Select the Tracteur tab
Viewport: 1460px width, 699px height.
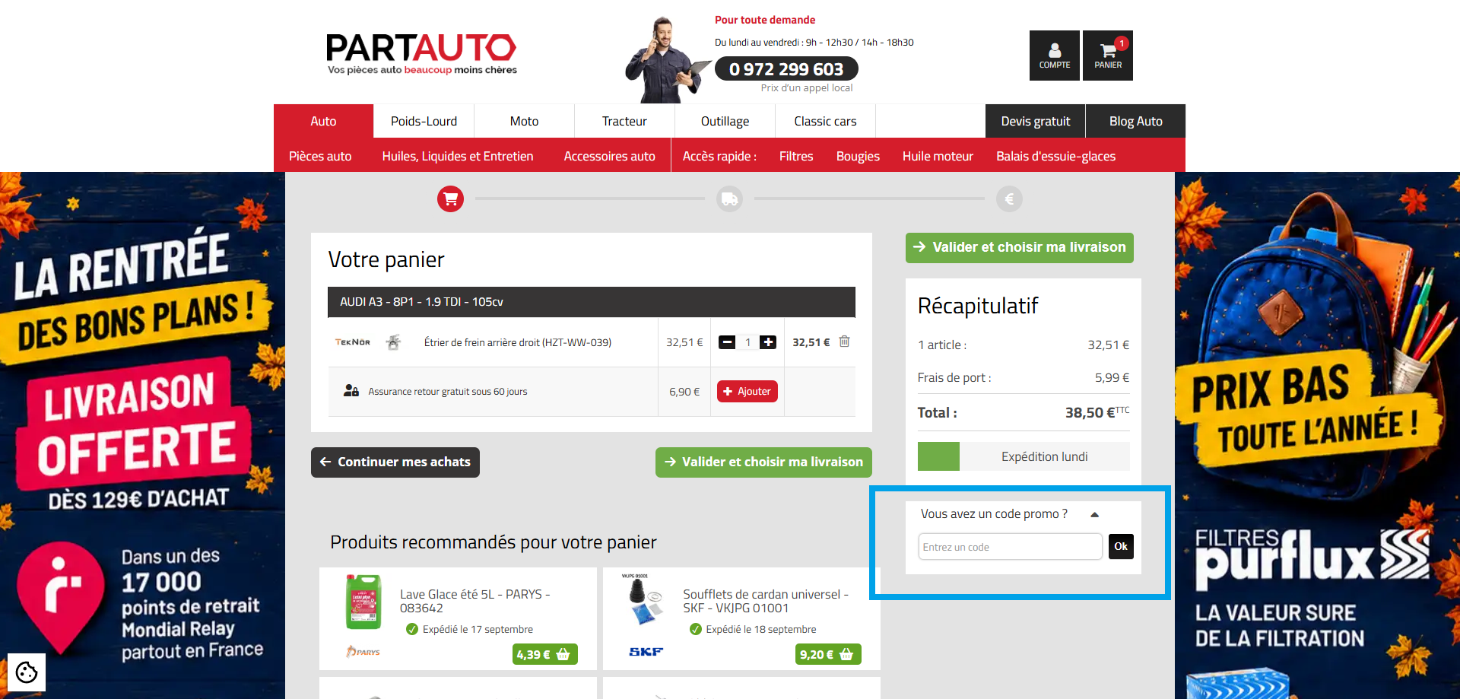coord(624,121)
